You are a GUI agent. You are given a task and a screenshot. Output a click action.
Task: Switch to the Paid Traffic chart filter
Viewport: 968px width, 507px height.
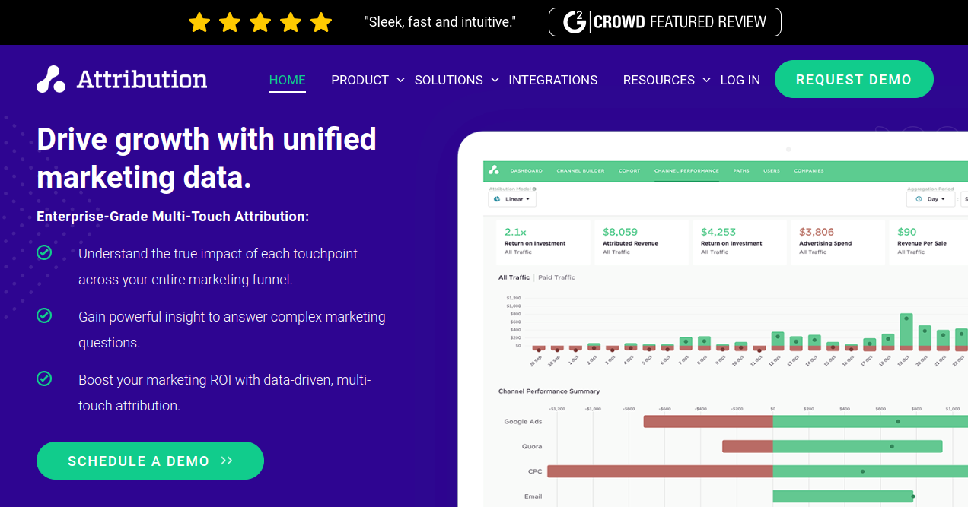(x=556, y=277)
